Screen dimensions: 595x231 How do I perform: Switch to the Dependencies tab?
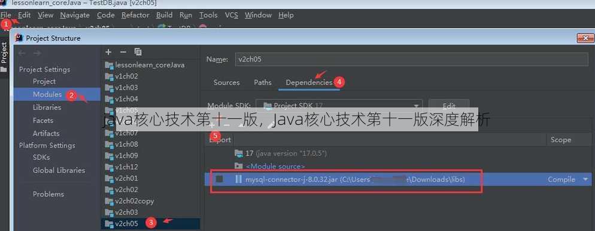[x=309, y=82]
